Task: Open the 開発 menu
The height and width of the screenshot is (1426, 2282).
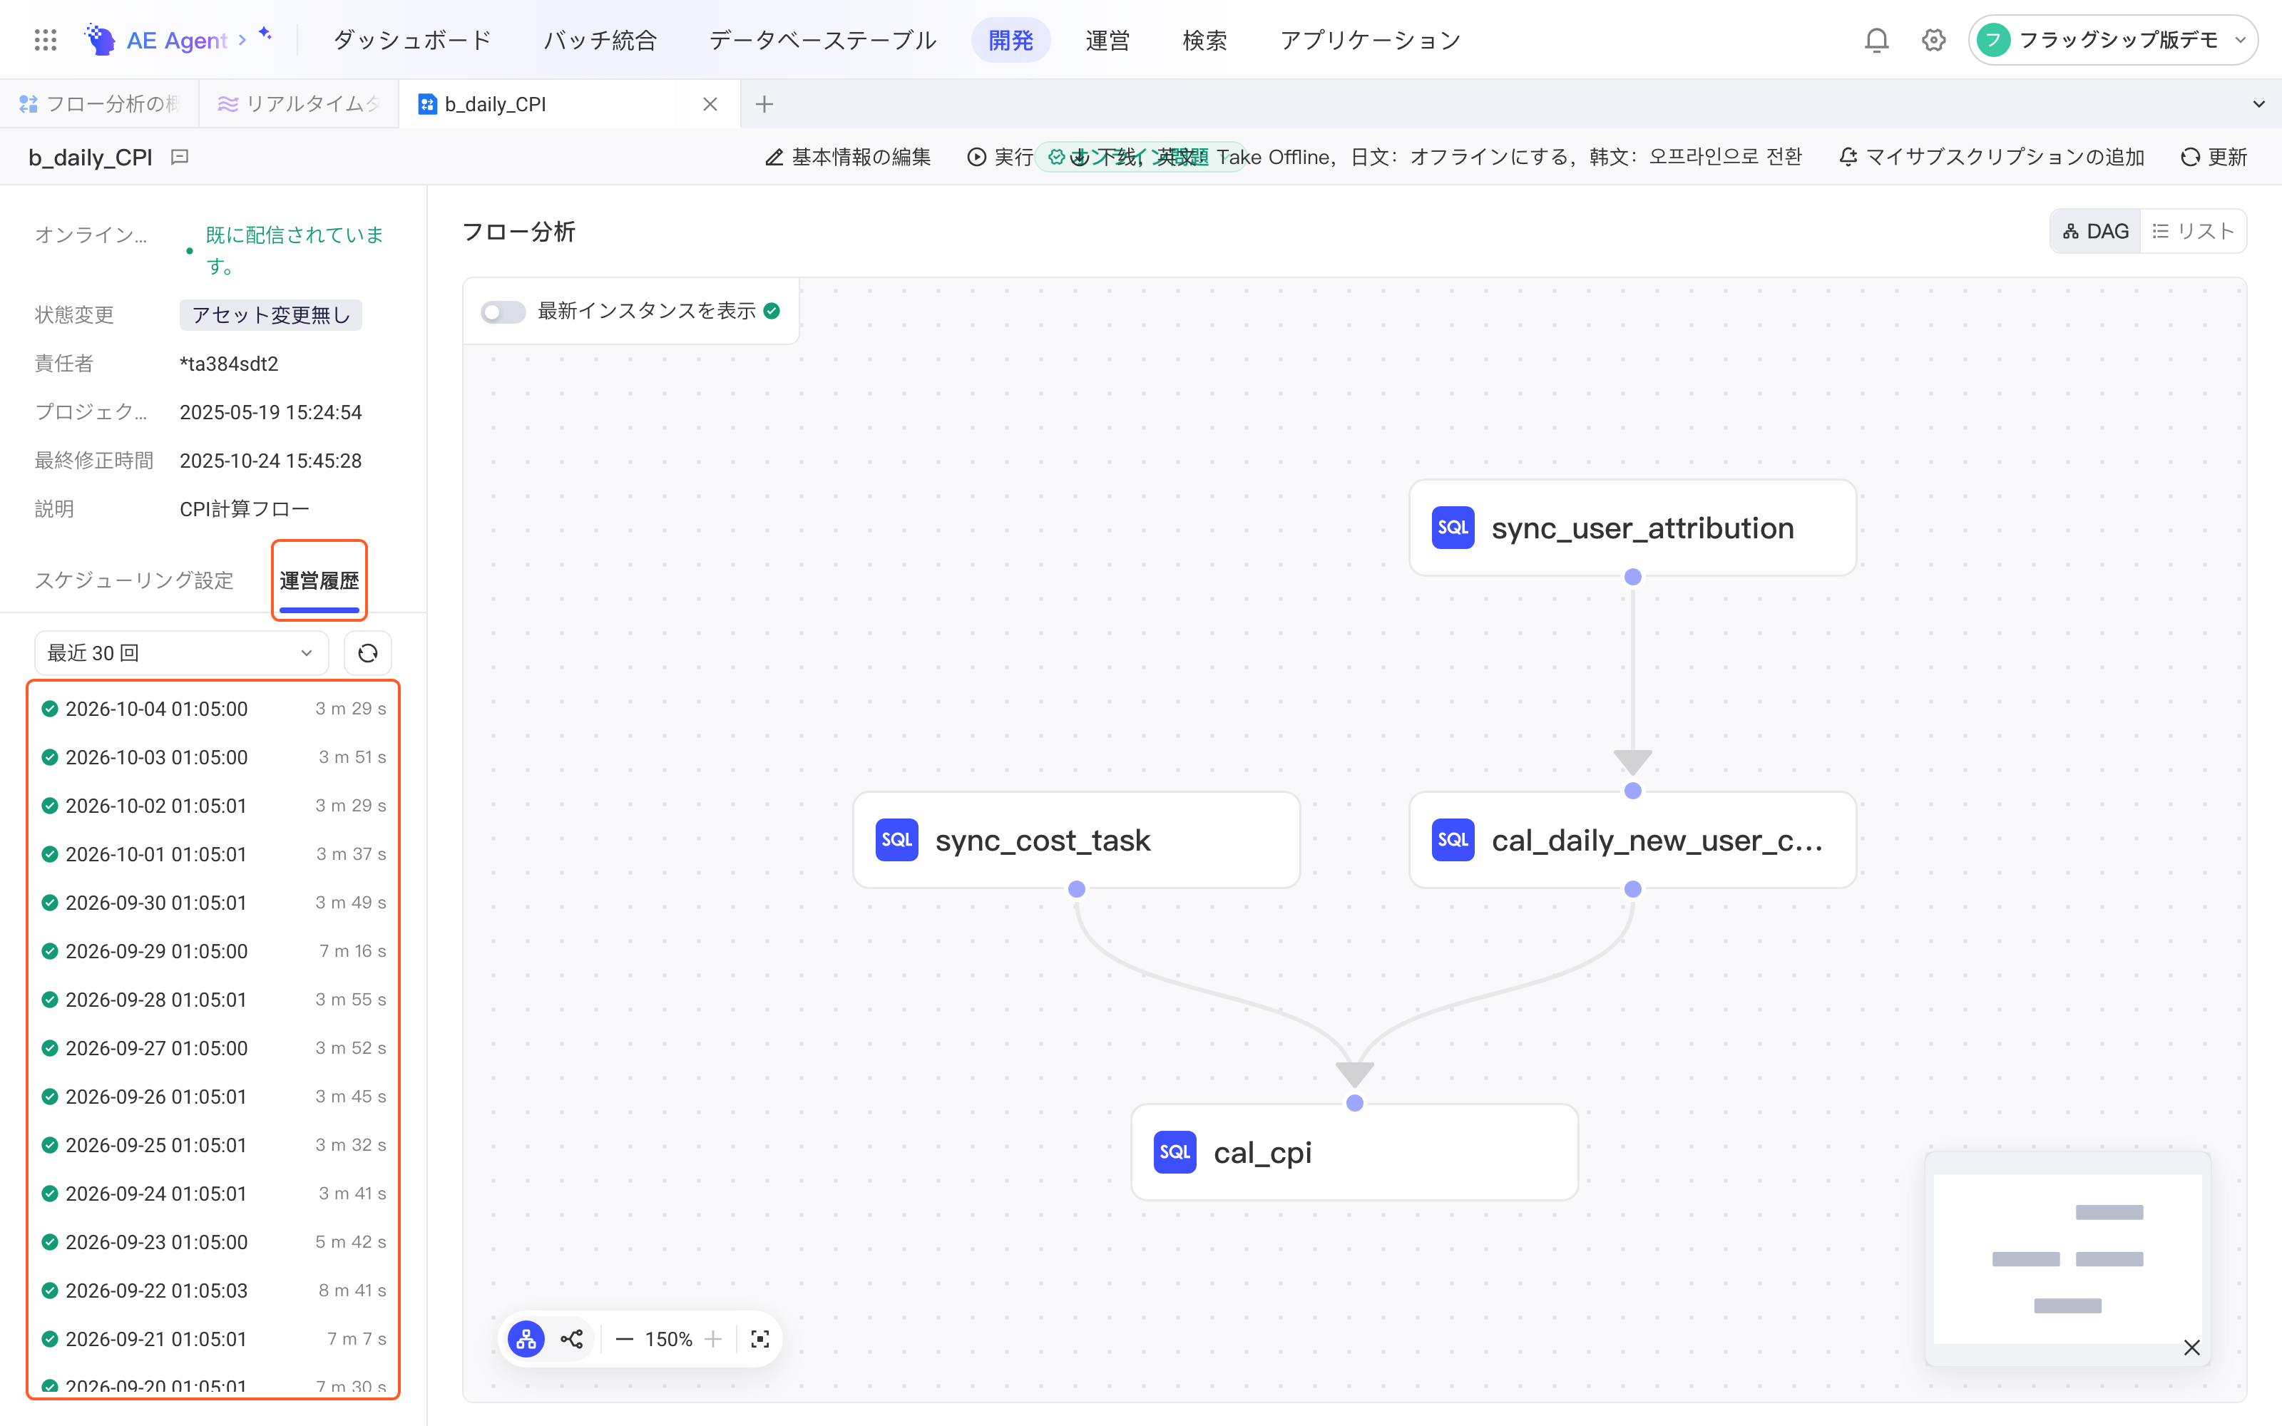Action: (x=1011, y=40)
